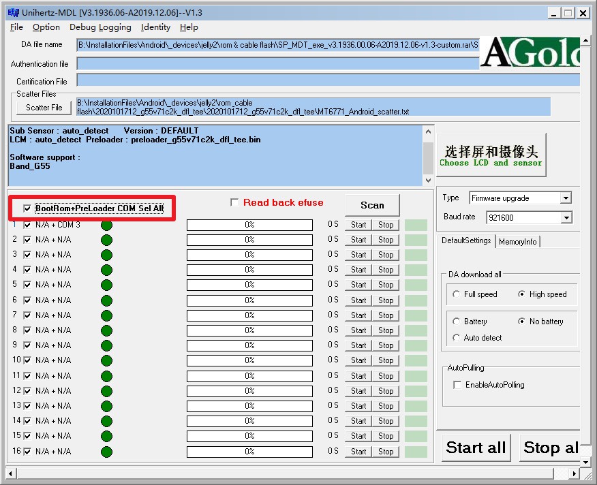The image size is (597, 485).
Task: Click Start button for row 8
Action: pyautogui.click(x=358, y=330)
